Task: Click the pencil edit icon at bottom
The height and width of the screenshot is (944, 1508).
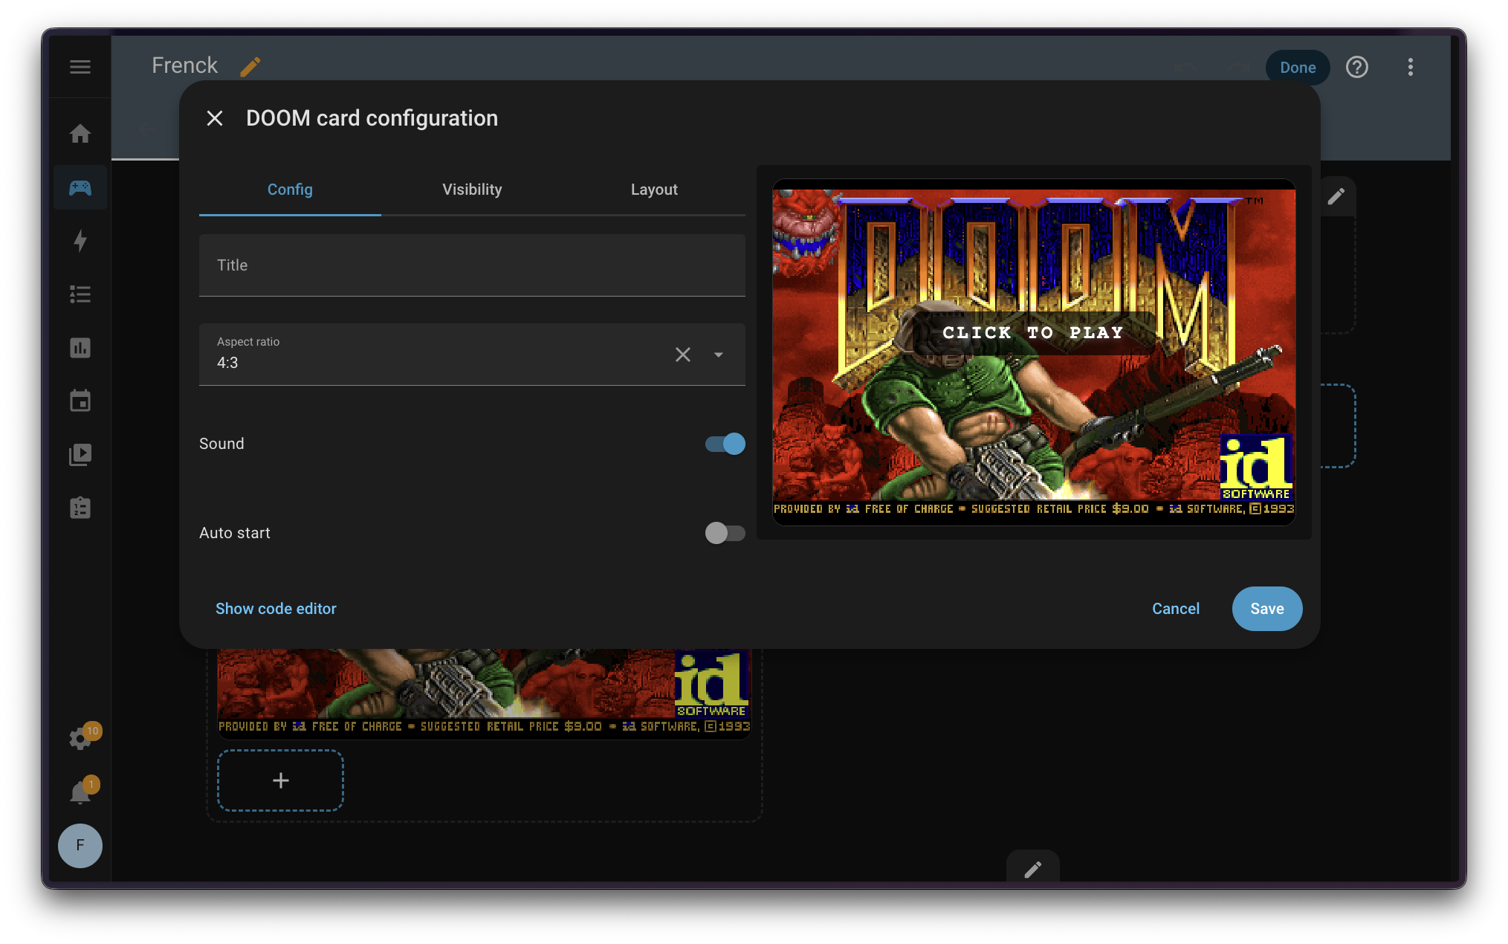Action: pyautogui.click(x=1033, y=870)
